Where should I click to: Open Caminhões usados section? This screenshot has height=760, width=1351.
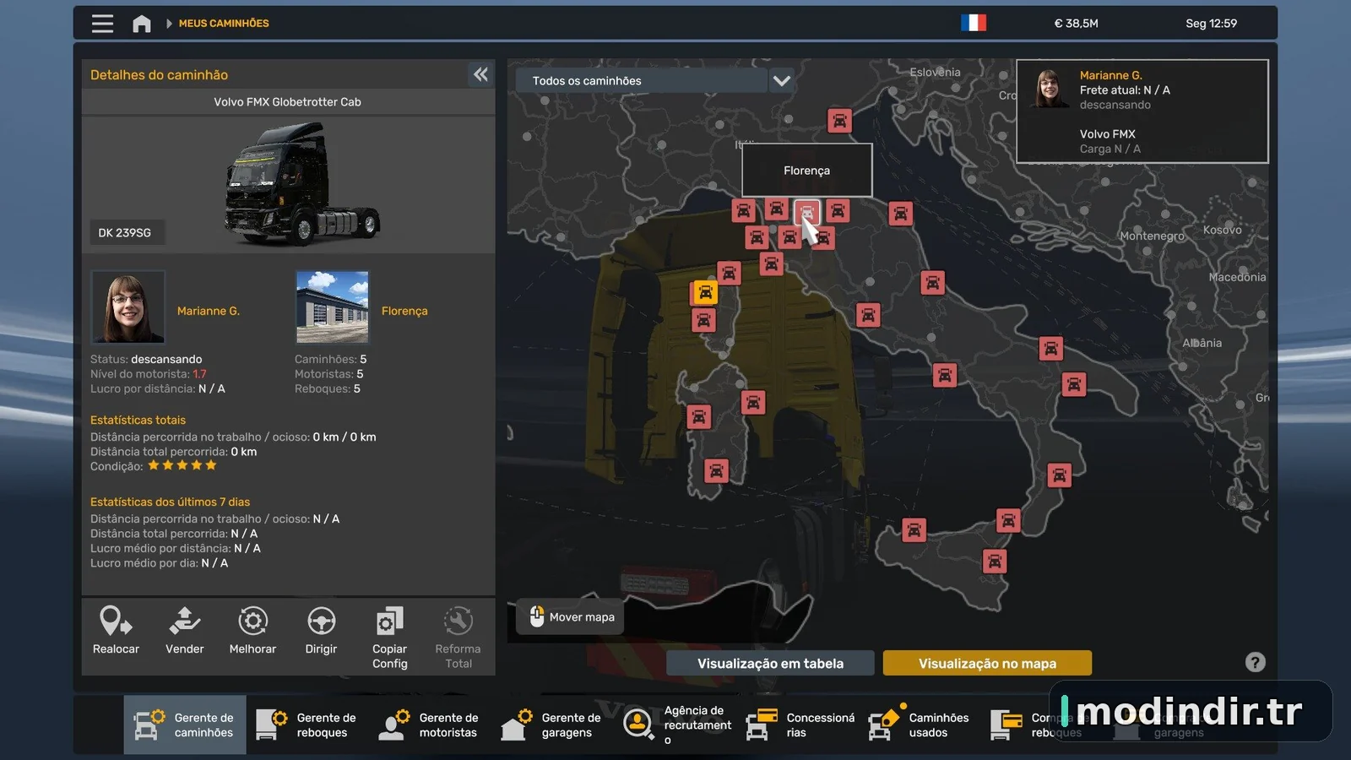[920, 725]
